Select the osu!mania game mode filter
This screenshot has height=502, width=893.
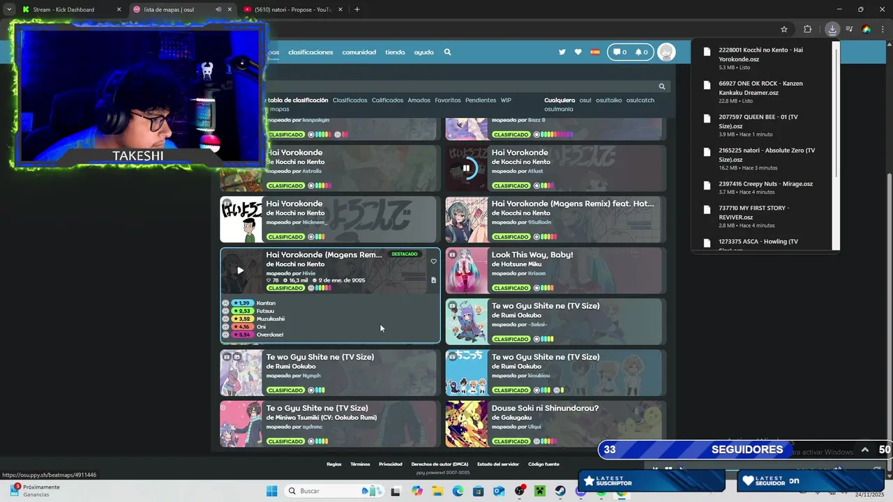pos(559,109)
